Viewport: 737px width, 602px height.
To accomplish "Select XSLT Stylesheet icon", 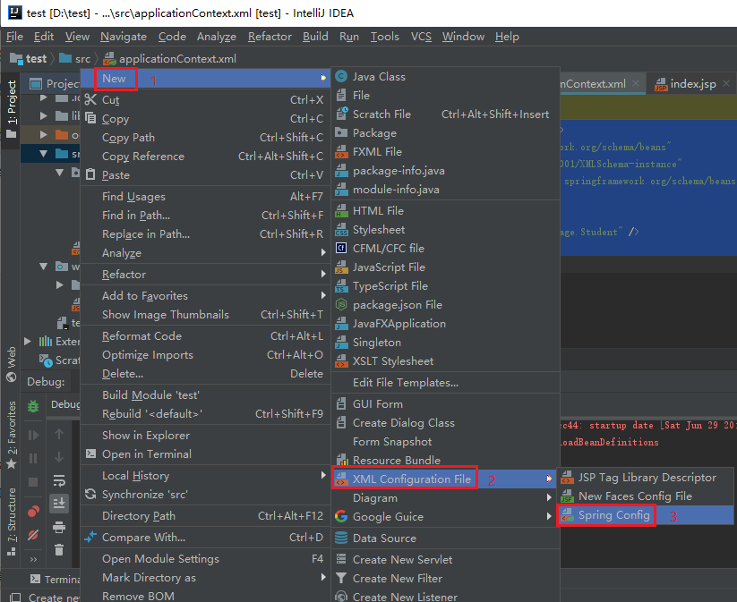I will tap(341, 361).
